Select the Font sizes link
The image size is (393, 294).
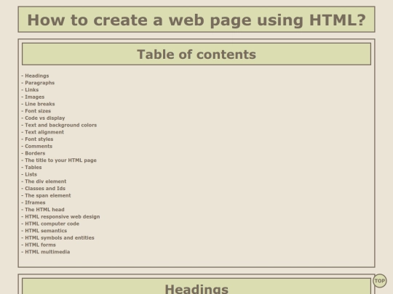coord(38,111)
